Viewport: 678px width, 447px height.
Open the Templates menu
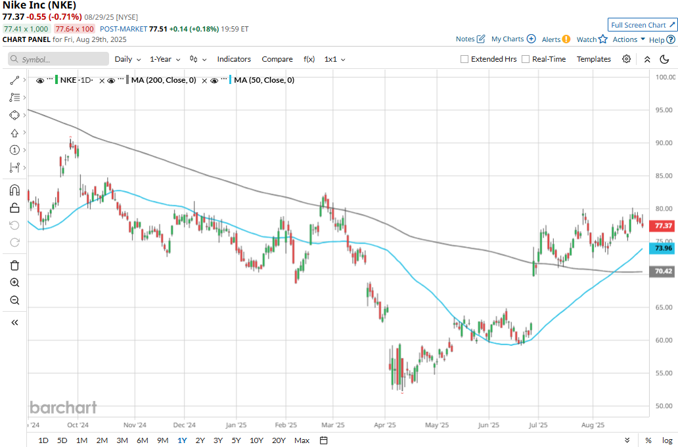594,59
